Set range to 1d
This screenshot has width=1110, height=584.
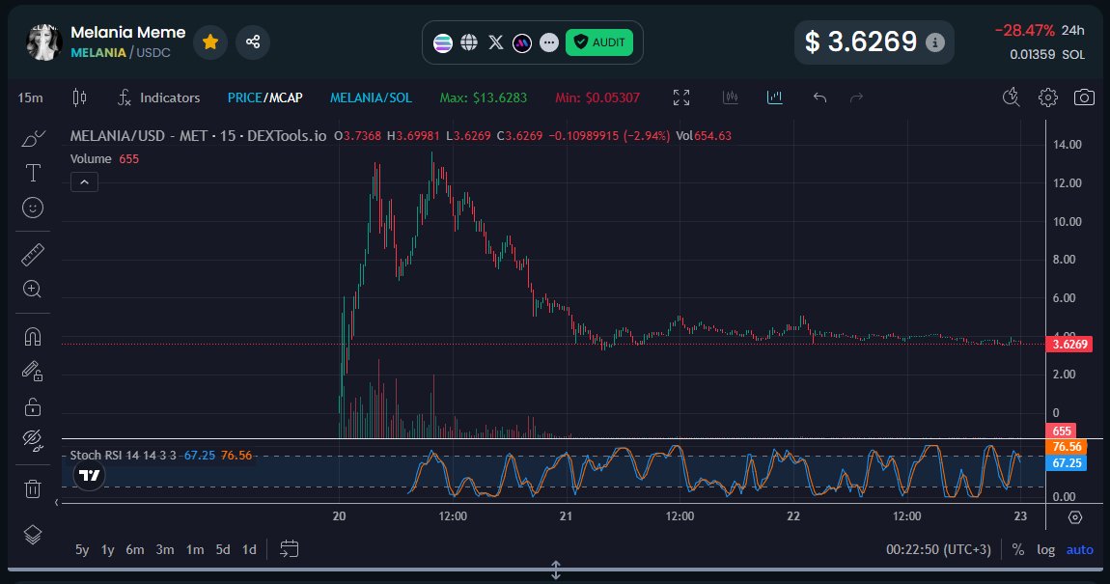point(249,549)
